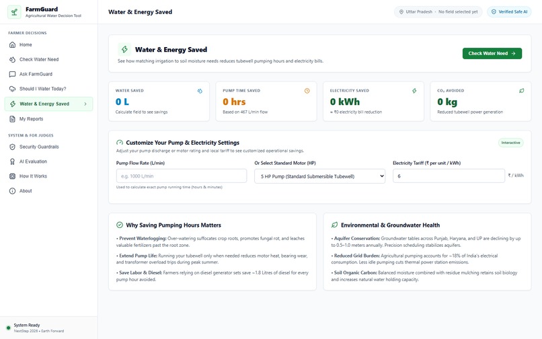Click the large lightning icon in page header card
The image size is (542, 339).
[124, 50]
